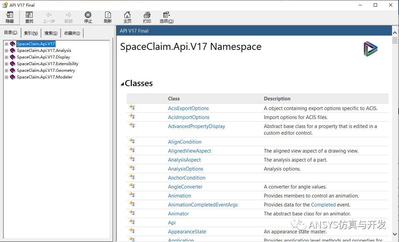Click the Class column header

174,99
